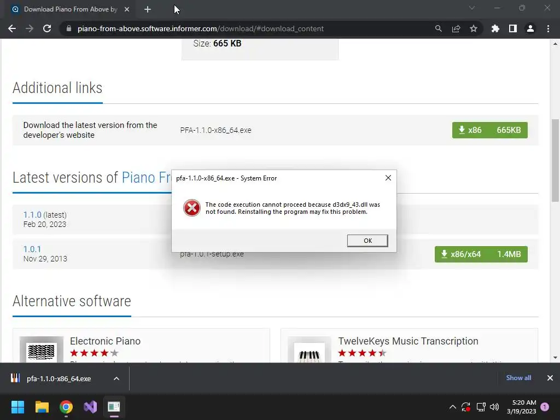This screenshot has height=420, width=560.
Task: Show hidden system tray icons
Action: (452, 407)
